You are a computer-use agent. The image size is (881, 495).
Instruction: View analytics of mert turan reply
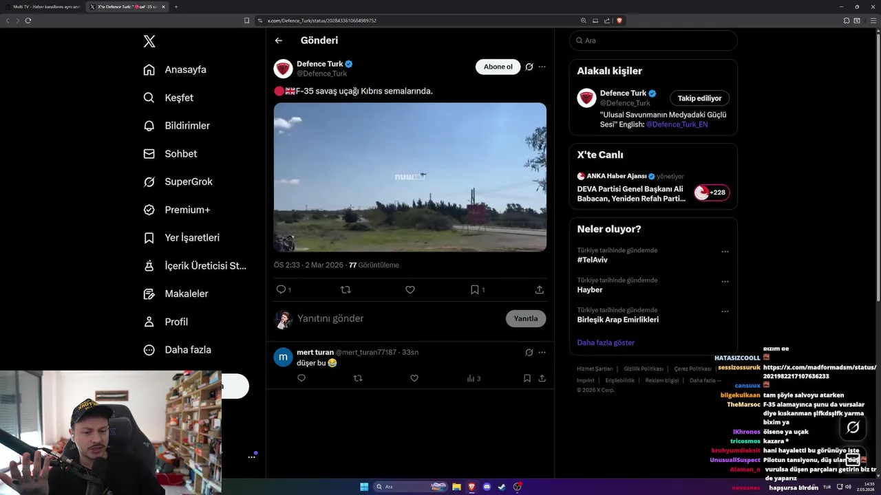[474, 378]
